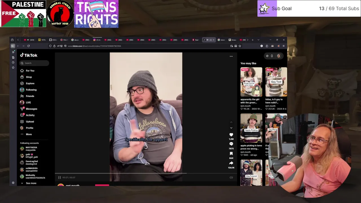Pause the playing TikTok video
The image size is (361, 203).
60,177
